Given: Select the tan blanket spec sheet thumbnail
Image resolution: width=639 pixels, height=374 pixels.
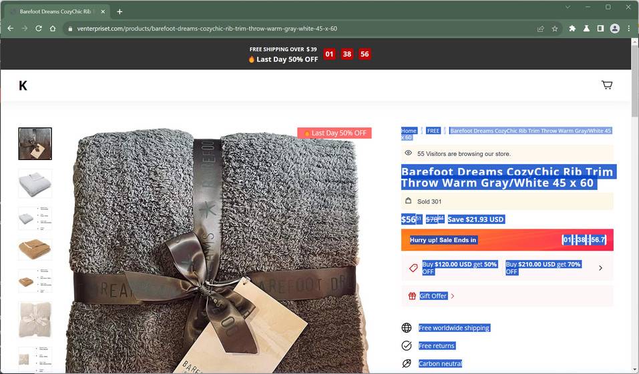Looking at the screenshot, I should click(35, 281).
